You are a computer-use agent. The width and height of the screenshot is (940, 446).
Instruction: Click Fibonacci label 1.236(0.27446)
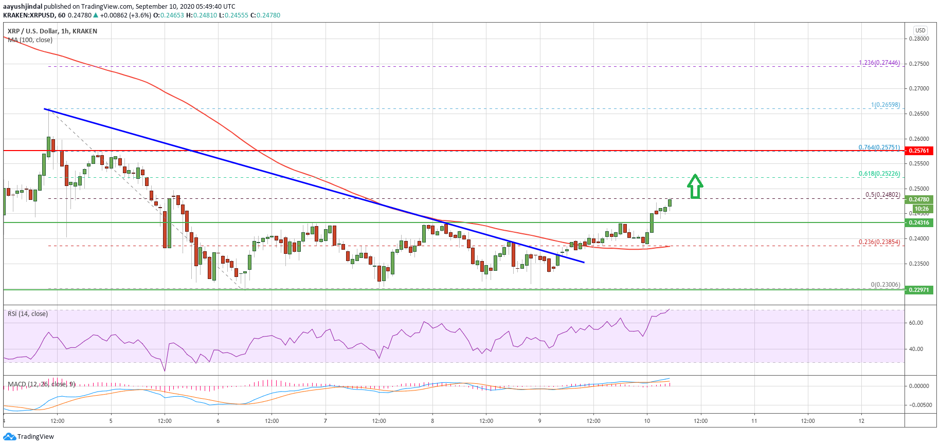click(x=879, y=63)
